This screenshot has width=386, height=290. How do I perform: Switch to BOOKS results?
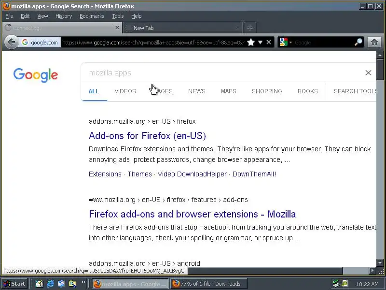tap(308, 91)
